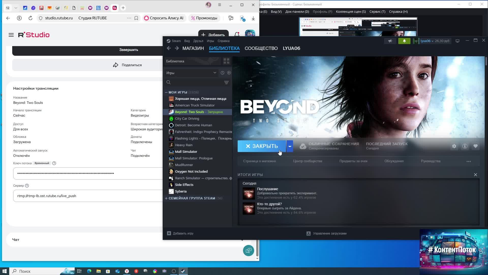Viewport: 488px width, 275px height.
Task: Open the Друзья menu in Steam
Action: pyautogui.click(x=198, y=41)
